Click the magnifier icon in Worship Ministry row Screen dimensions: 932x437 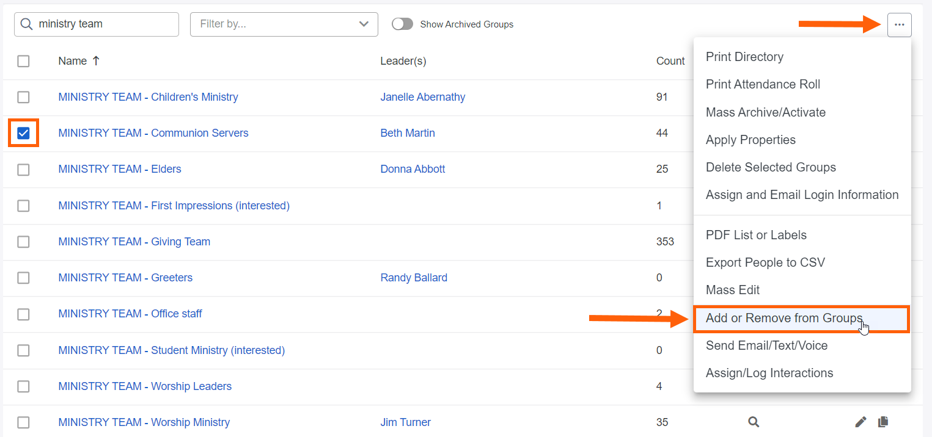coord(754,422)
